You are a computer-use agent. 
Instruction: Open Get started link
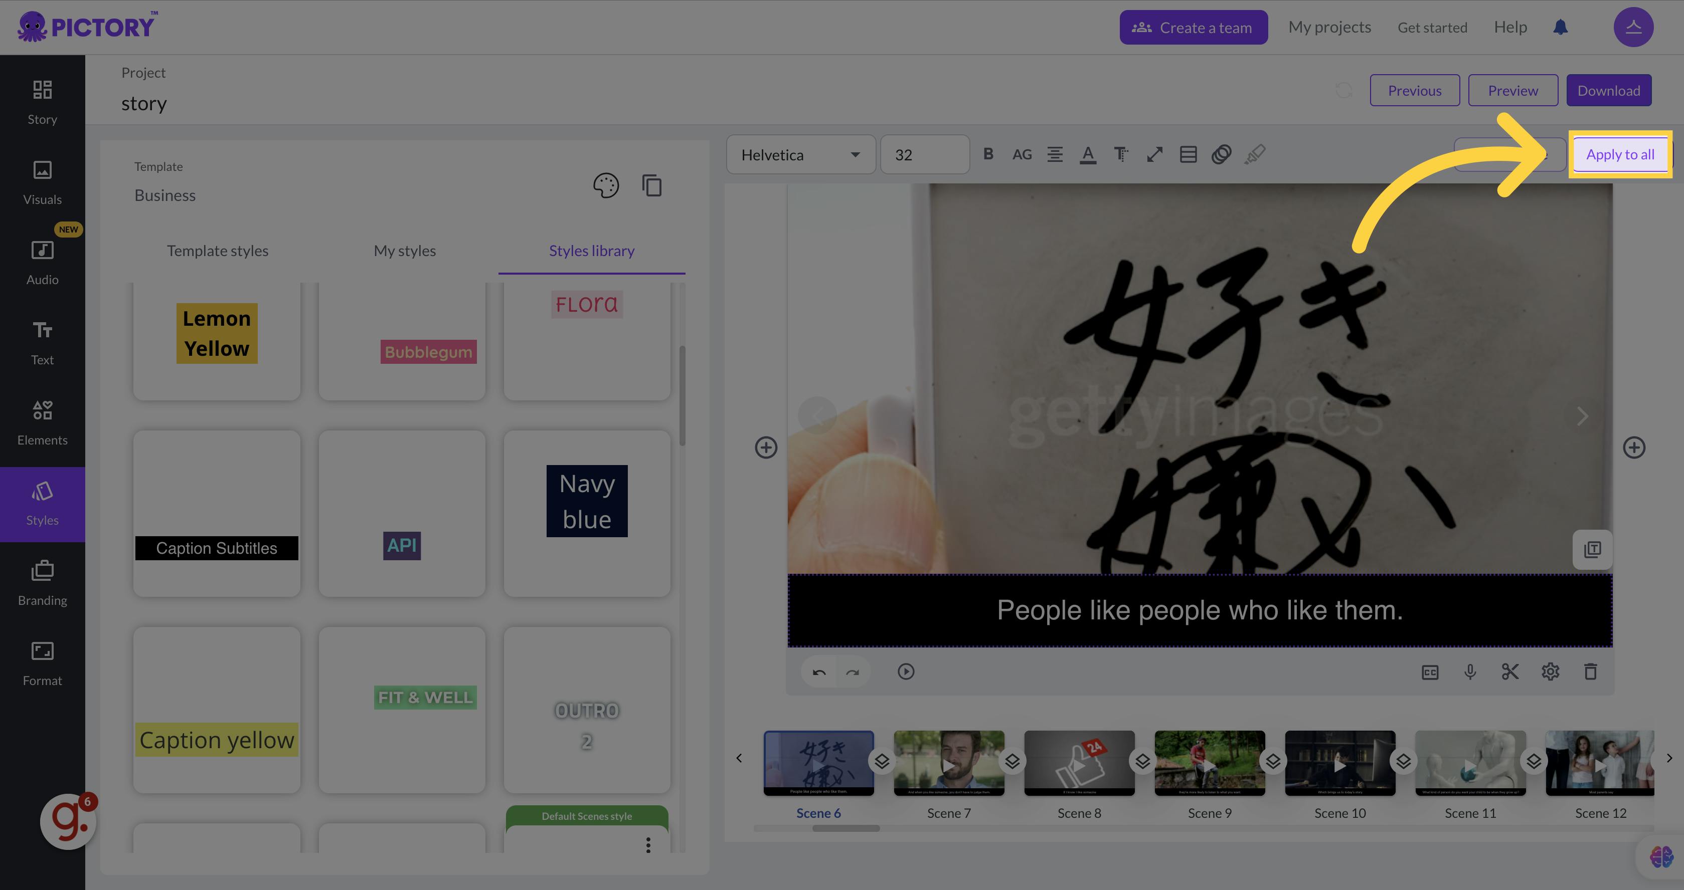click(x=1432, y=28)
